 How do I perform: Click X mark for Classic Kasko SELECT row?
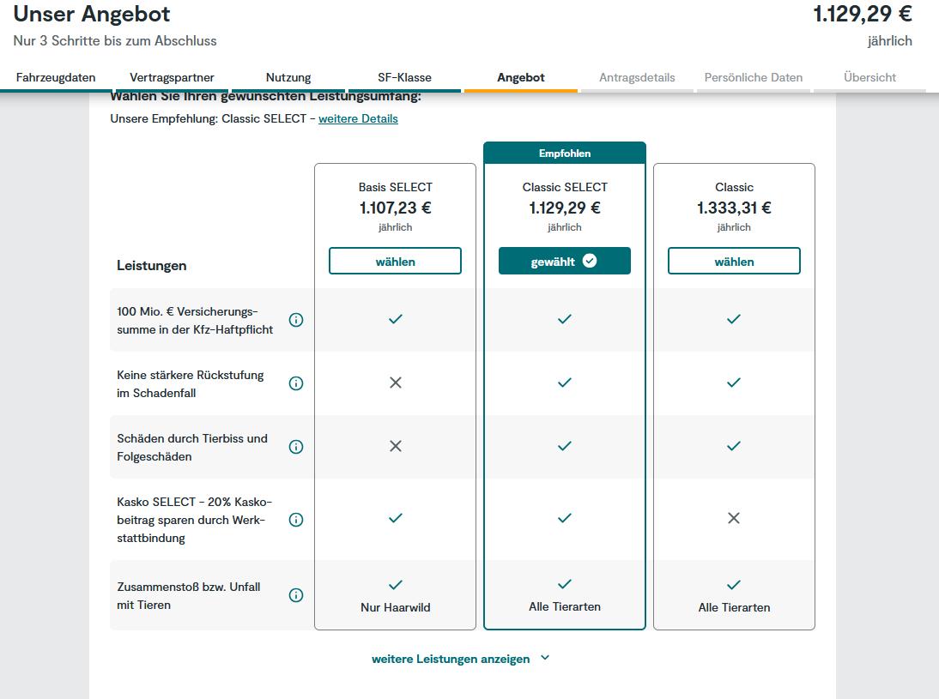click(734, 518)
